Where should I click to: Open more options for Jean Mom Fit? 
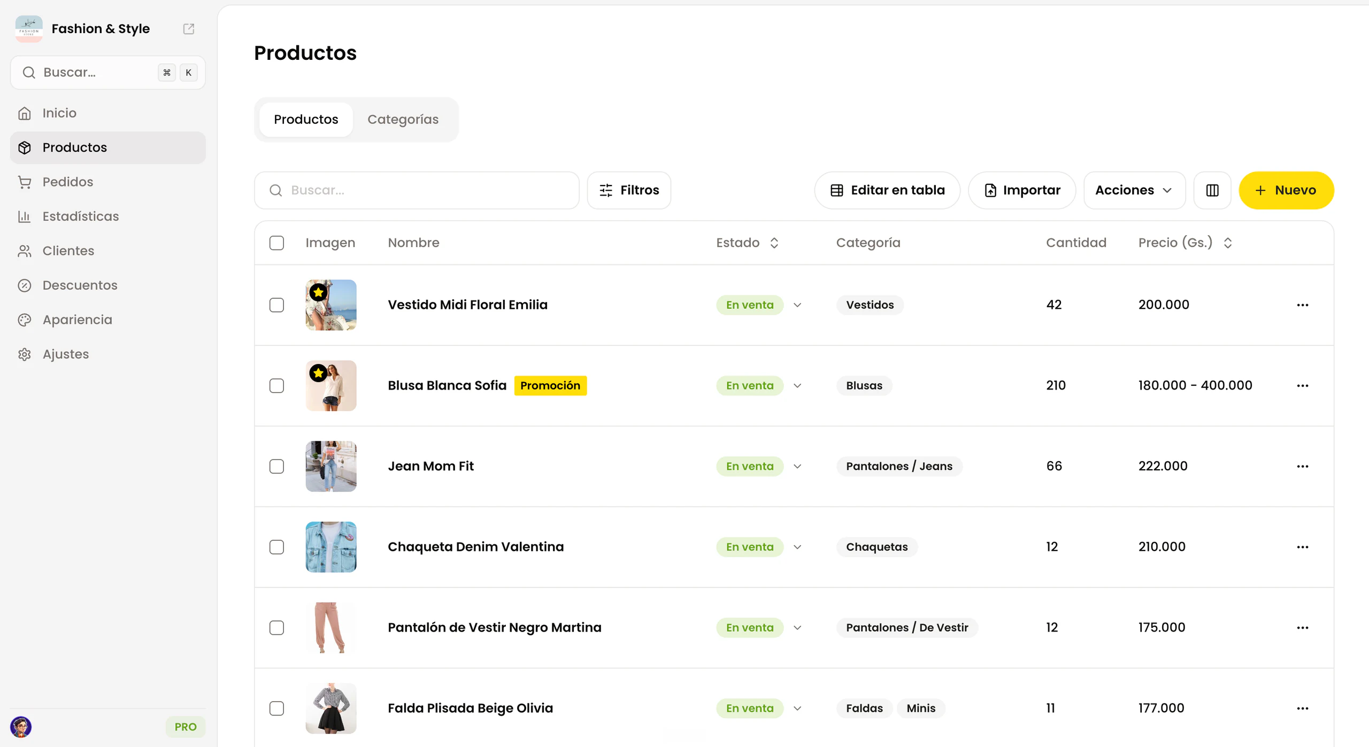pyautogui.click(x=1303, y=466)
